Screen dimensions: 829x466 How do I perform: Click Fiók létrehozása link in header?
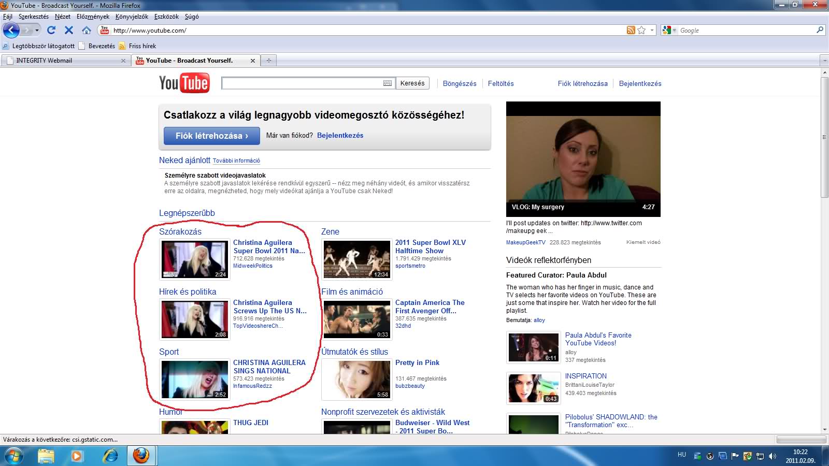(583, 83)
